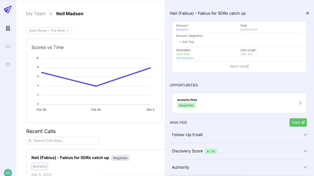Screen dimensions: 314x176
Task: Expand the Discovery Score section
Action: coord(239,151)
